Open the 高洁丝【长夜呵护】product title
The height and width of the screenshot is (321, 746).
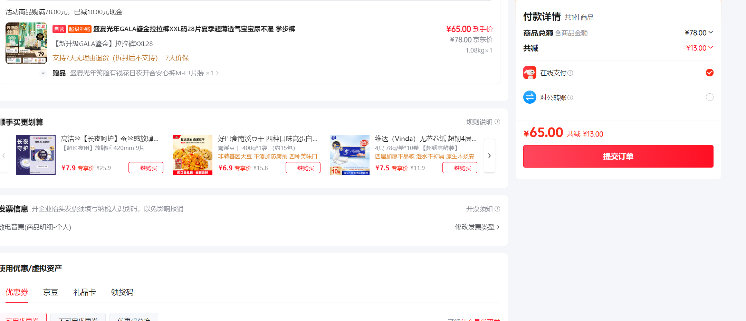click(110, 139)
